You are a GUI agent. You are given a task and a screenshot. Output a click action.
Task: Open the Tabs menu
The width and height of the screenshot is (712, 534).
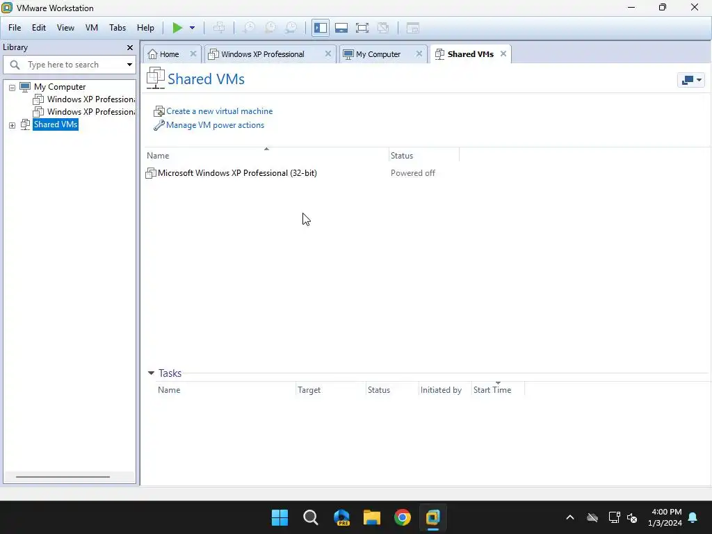[x=118, y=28]
